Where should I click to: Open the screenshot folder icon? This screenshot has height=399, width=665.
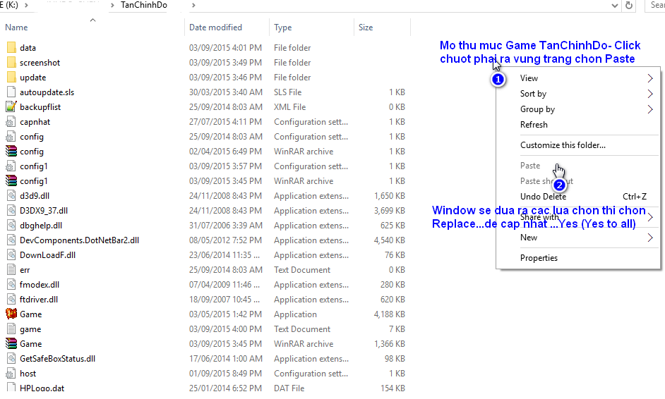[x=11, y=62]
